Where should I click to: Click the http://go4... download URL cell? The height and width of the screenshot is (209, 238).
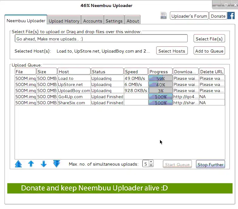[186, 97]
